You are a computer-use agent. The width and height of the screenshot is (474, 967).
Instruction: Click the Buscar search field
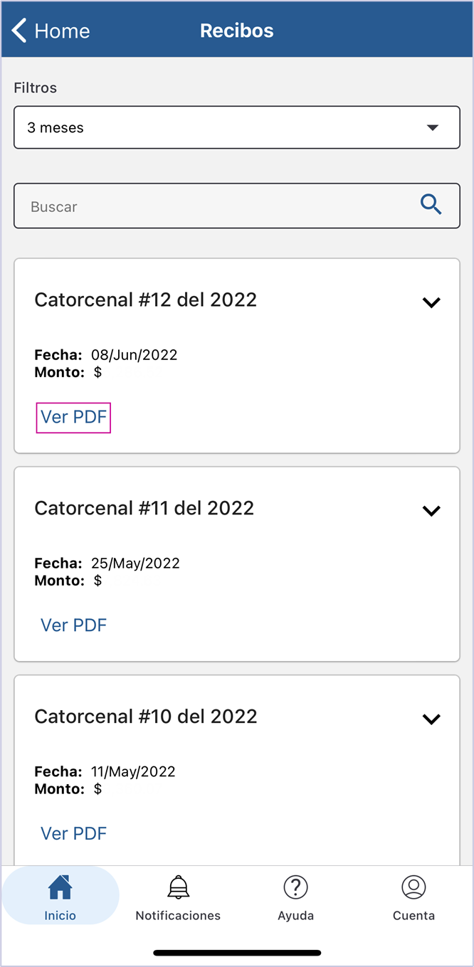pos(237,206)
